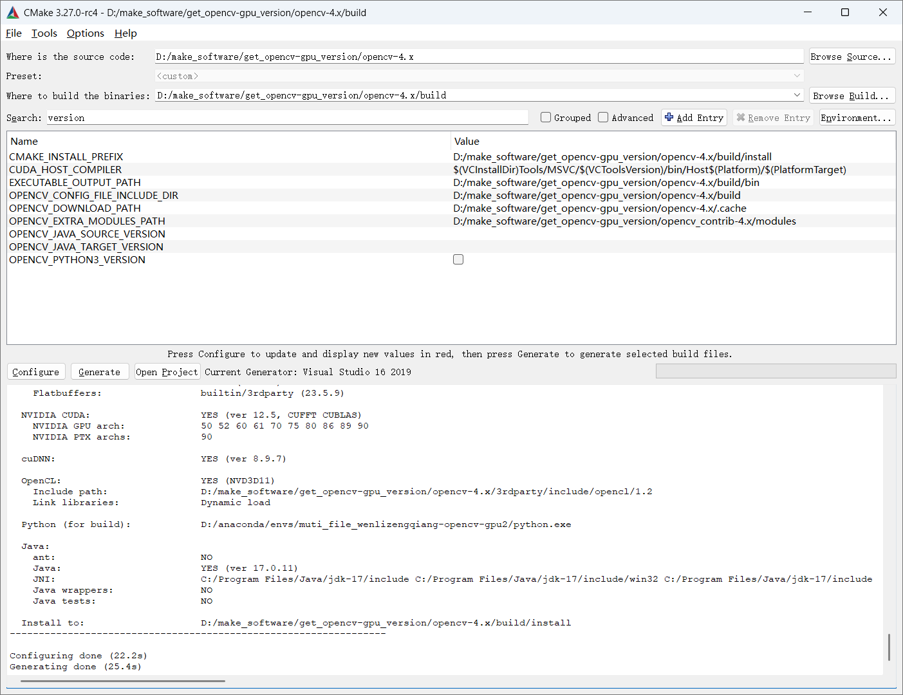Open the Options menu

click(x=85, y=33)
